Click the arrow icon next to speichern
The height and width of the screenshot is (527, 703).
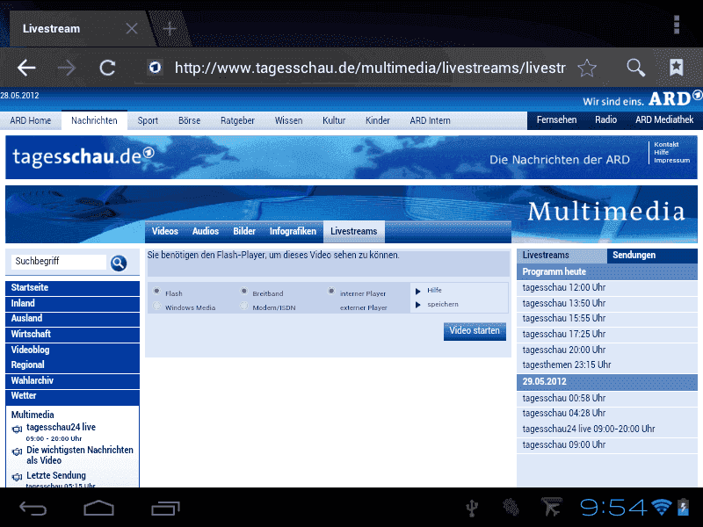(418, 305)
